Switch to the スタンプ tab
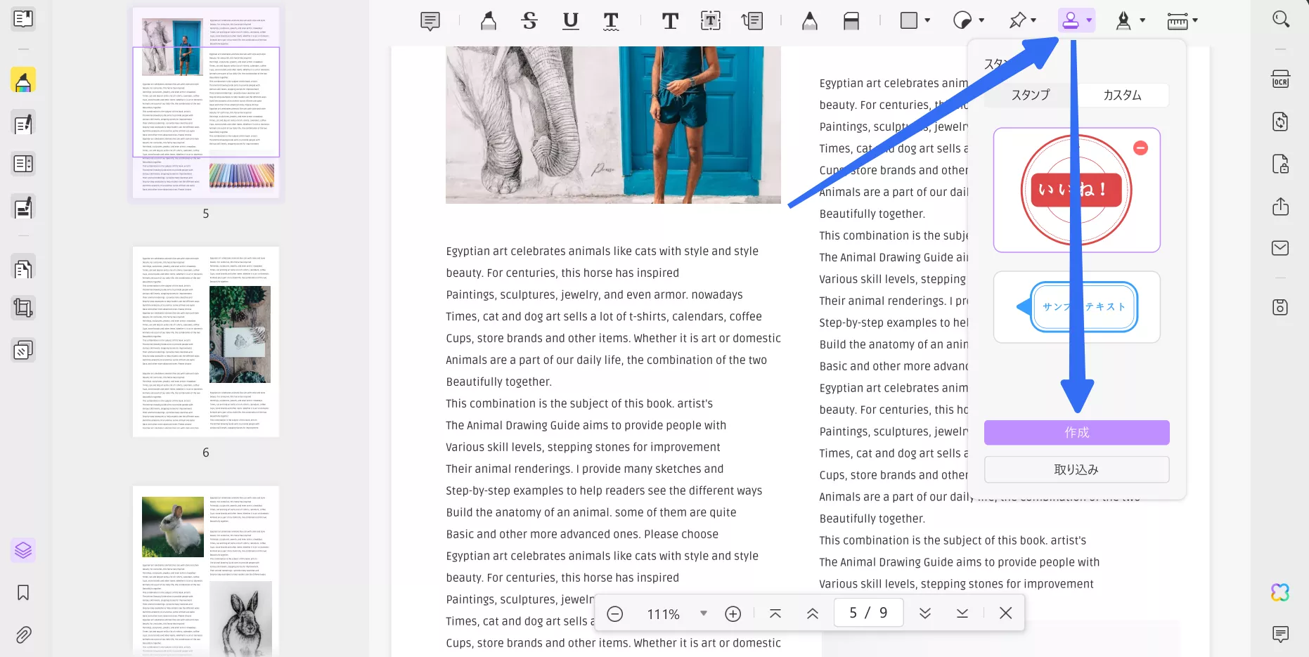Image resolution: width=1309 pixels, height=657 pixels. click(x=1030, y=95)
